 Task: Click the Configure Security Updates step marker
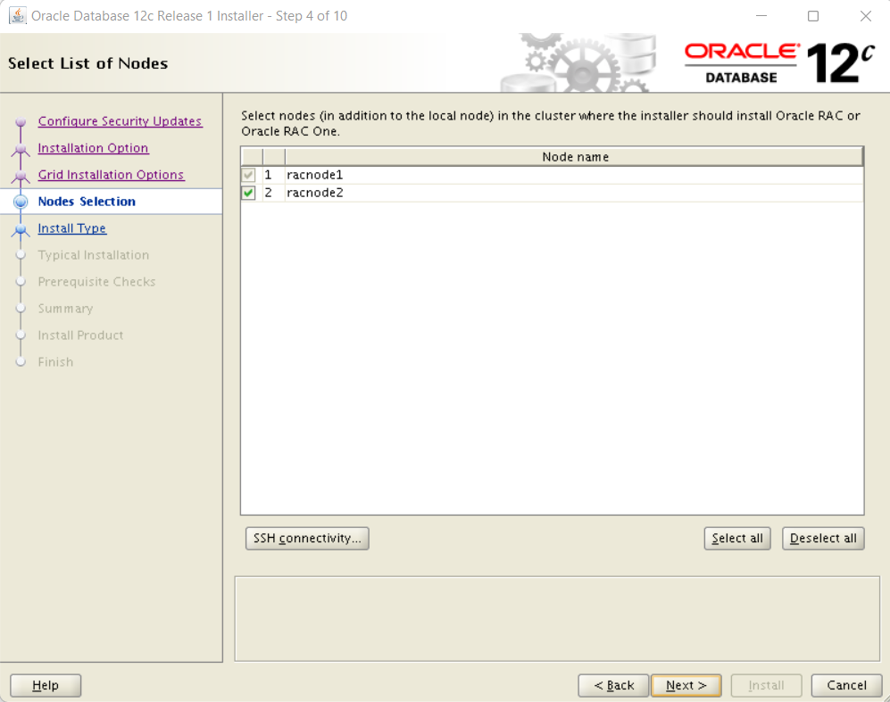(x=21, y=121)
